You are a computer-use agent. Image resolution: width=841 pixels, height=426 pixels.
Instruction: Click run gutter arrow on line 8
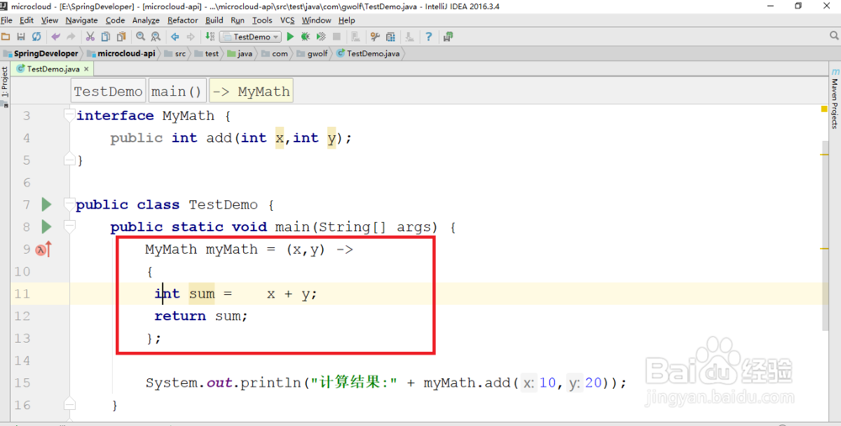click(x=46, y=227)
